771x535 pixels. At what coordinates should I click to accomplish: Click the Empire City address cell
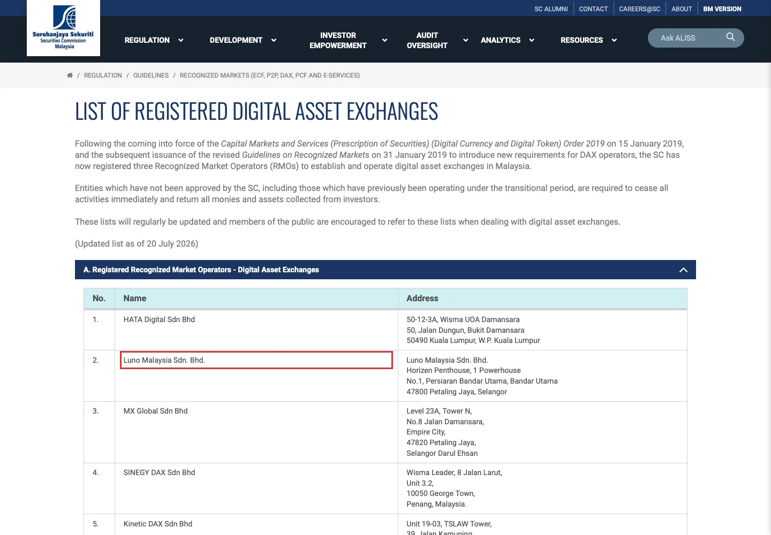pos(542,432)
